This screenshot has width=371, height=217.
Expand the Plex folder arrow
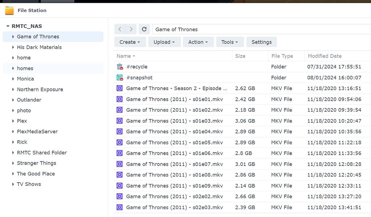tap(13, 121)
